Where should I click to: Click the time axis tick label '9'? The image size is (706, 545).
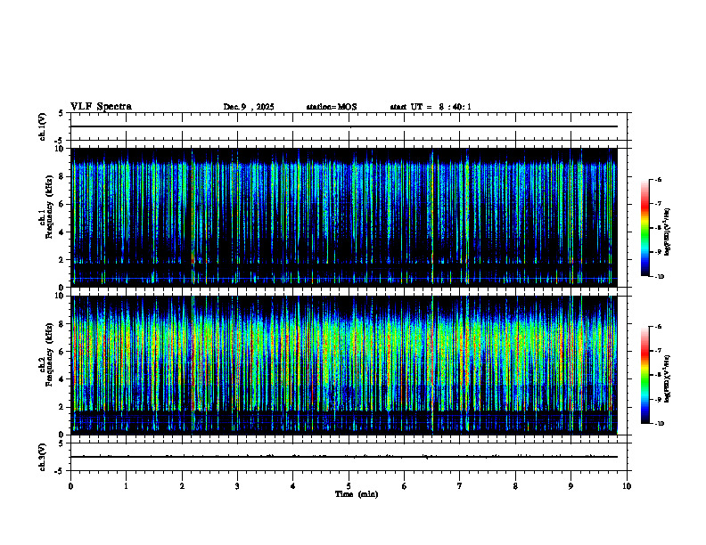[x=571, y=486]
